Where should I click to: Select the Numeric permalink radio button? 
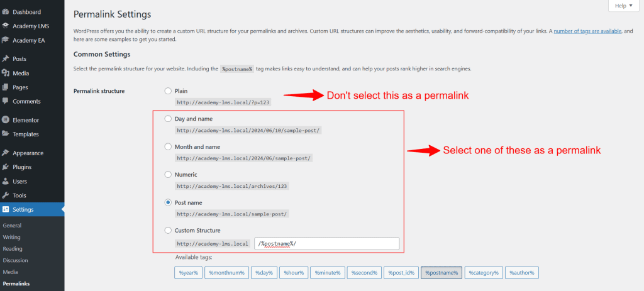click(167, 175)
